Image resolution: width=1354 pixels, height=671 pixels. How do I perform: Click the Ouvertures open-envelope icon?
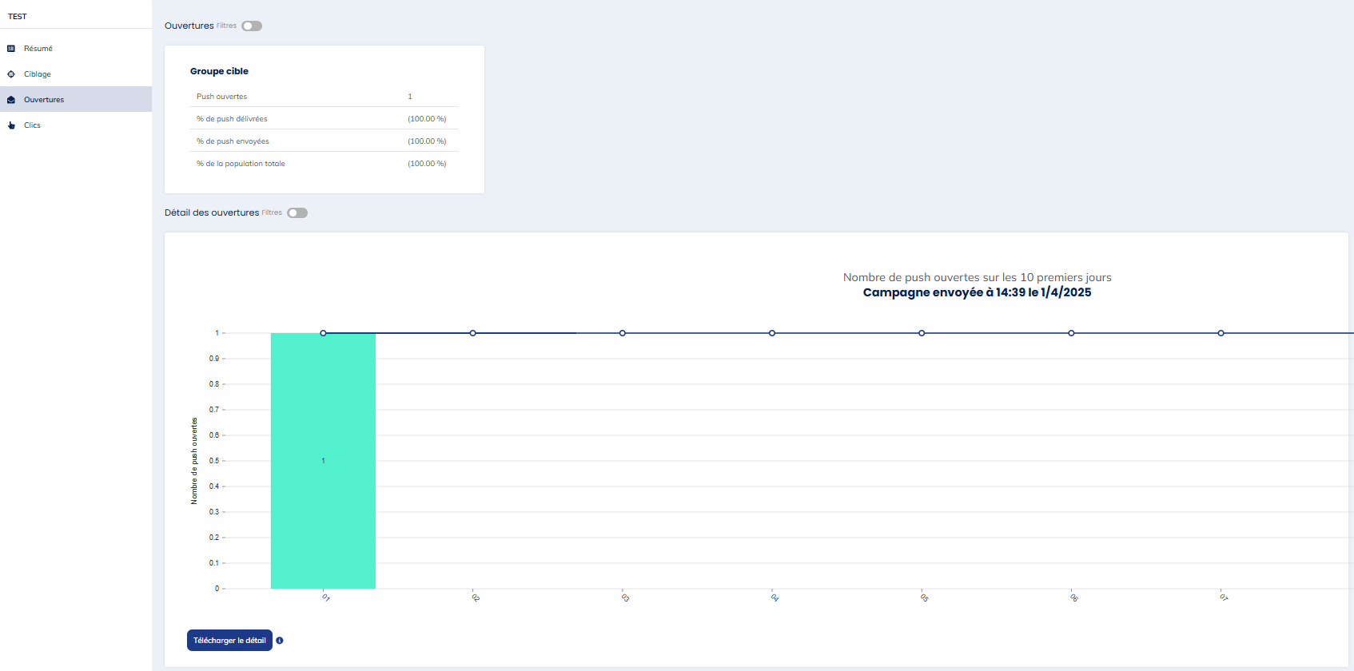pyautogui.click(x=11, y=100)
